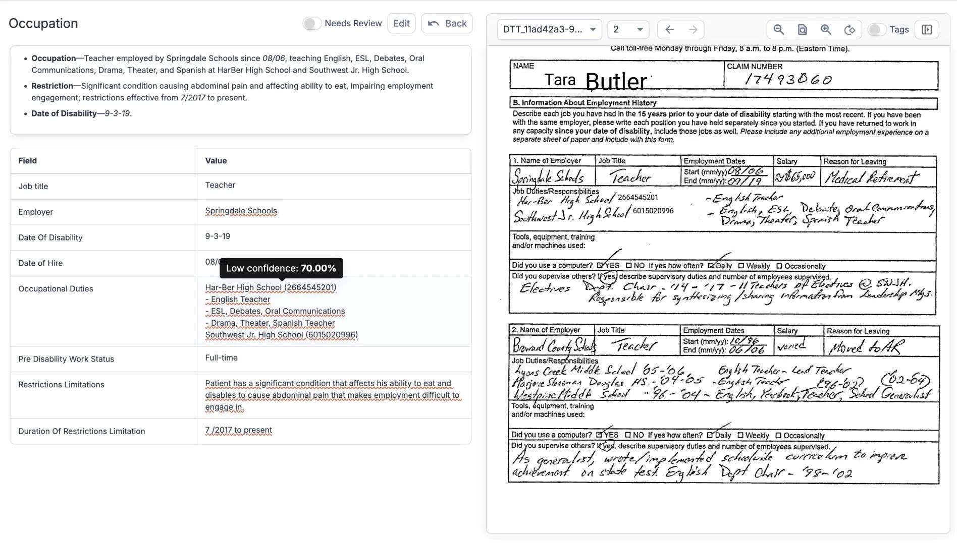Open the page number 2 dropdown
The image size is (957, 543).
tap(628, 30)
